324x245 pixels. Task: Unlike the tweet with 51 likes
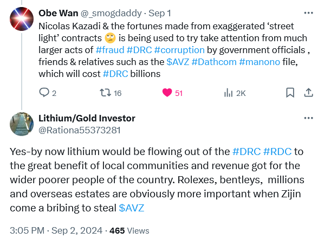(x=167, y=93)
